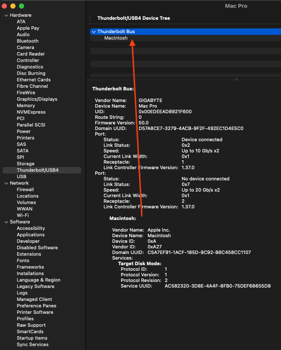Open WWAN sidebar entry
This screenshot has height=350, width=281.
click(x=25, y=209)
